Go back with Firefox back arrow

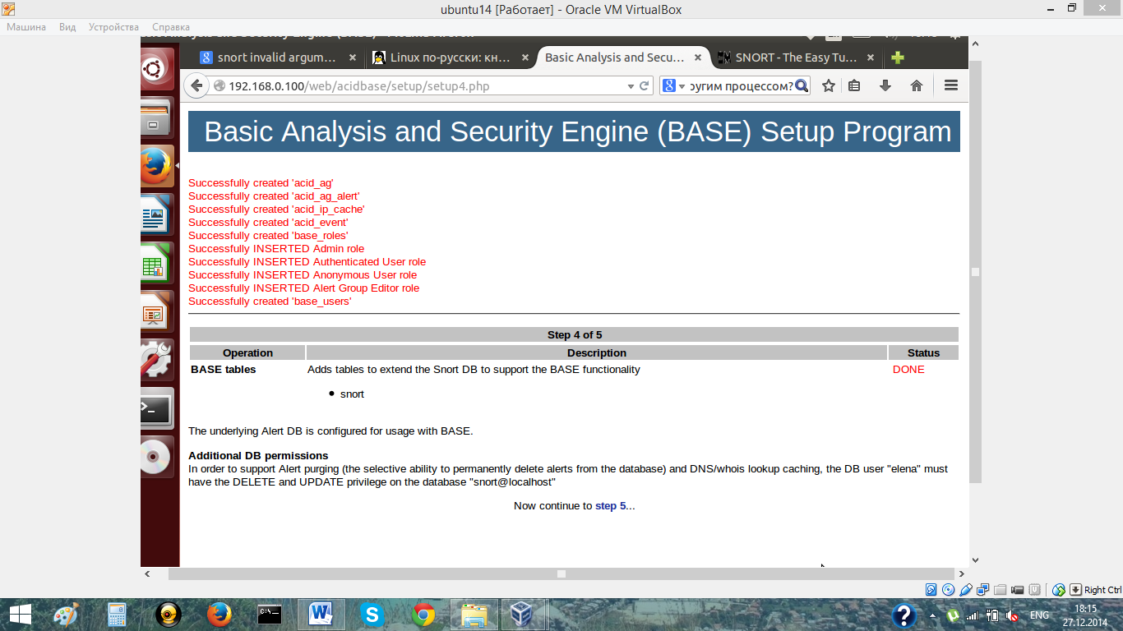196,85
